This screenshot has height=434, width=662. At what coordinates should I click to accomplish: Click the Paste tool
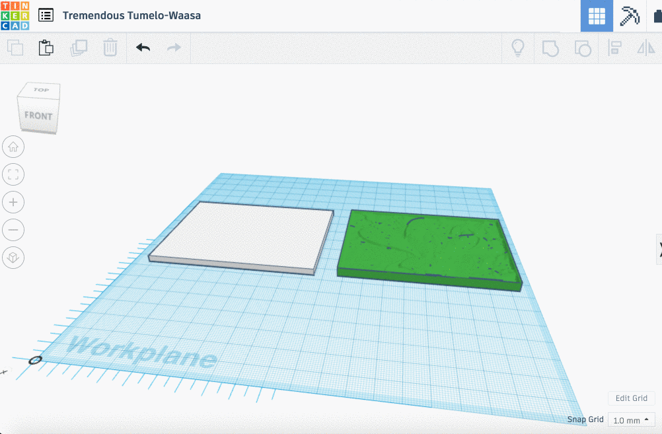pos(46,48)
